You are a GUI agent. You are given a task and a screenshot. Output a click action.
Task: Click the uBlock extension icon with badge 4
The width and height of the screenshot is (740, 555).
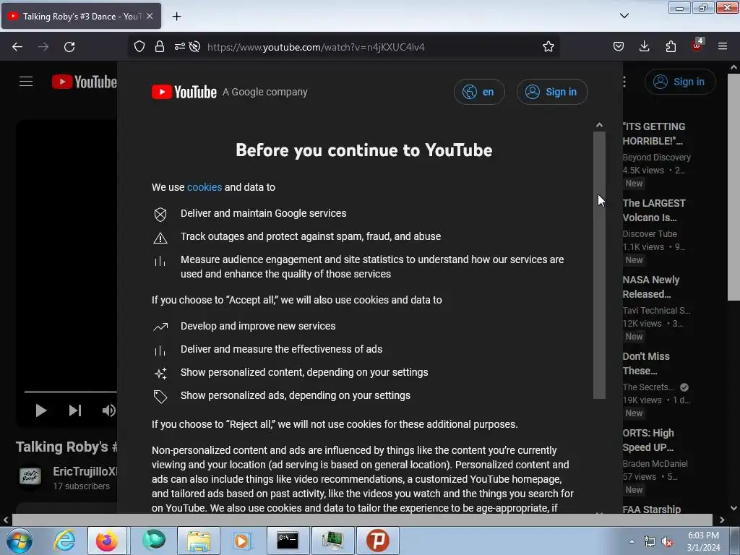697,46
